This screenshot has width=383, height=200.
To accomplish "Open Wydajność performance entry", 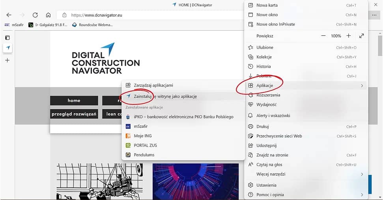I will point(306,105).
